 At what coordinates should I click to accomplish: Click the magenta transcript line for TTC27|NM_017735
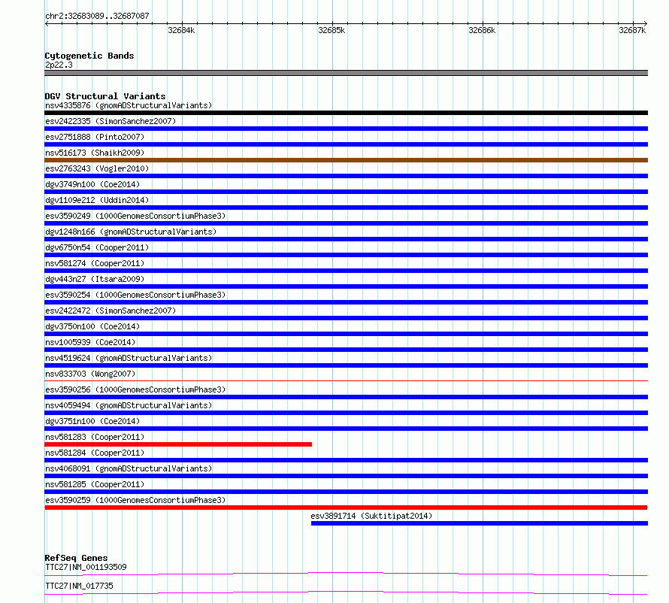pyautogui.click(x=346, y=592)
